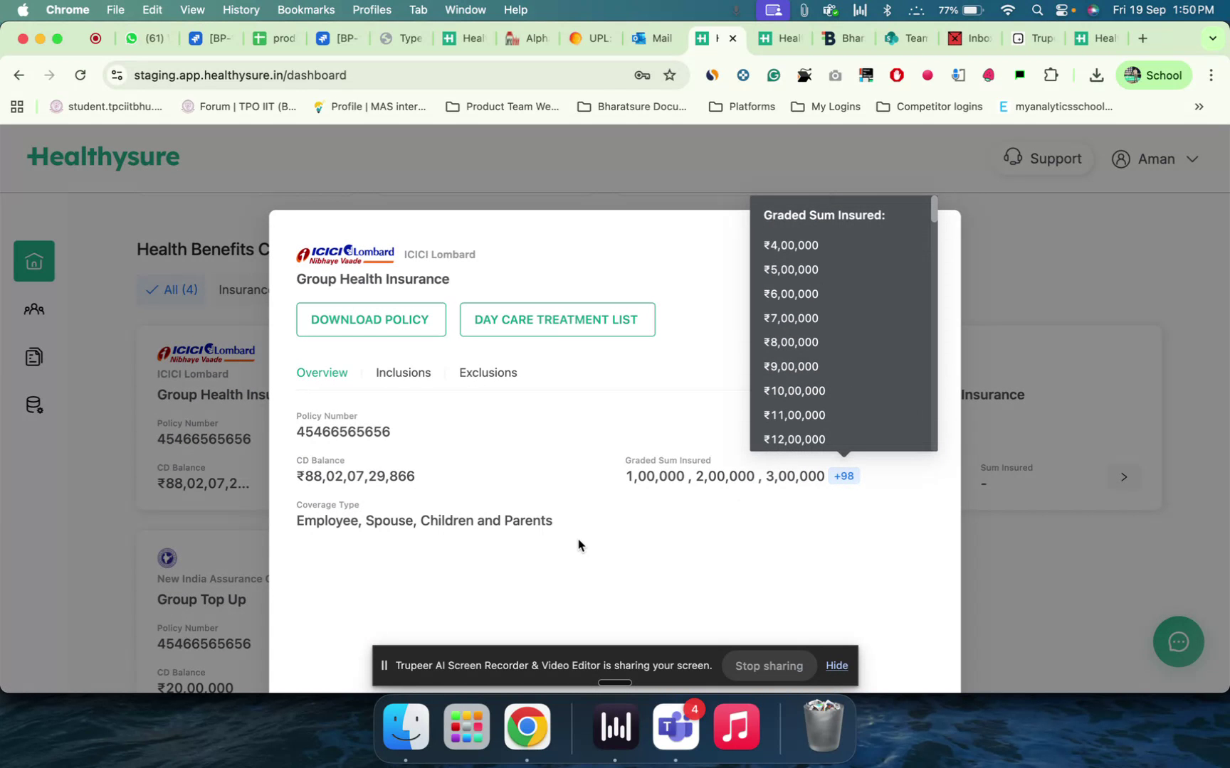
Task: Open the Home section in the sidebar
Action: pos(33,260)
